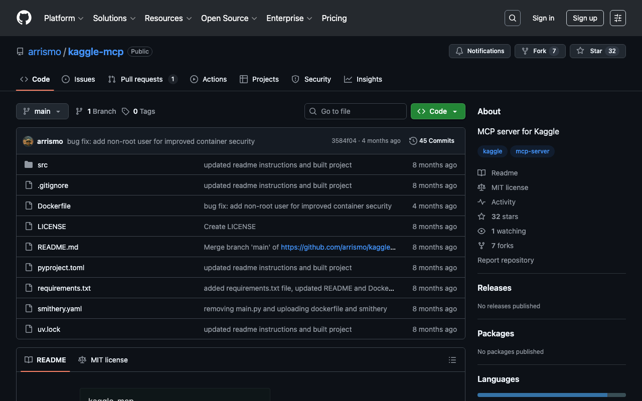Star the kaggle-mcp repository
This screenshot has height=401, width=642.
(x=597, y=51)
